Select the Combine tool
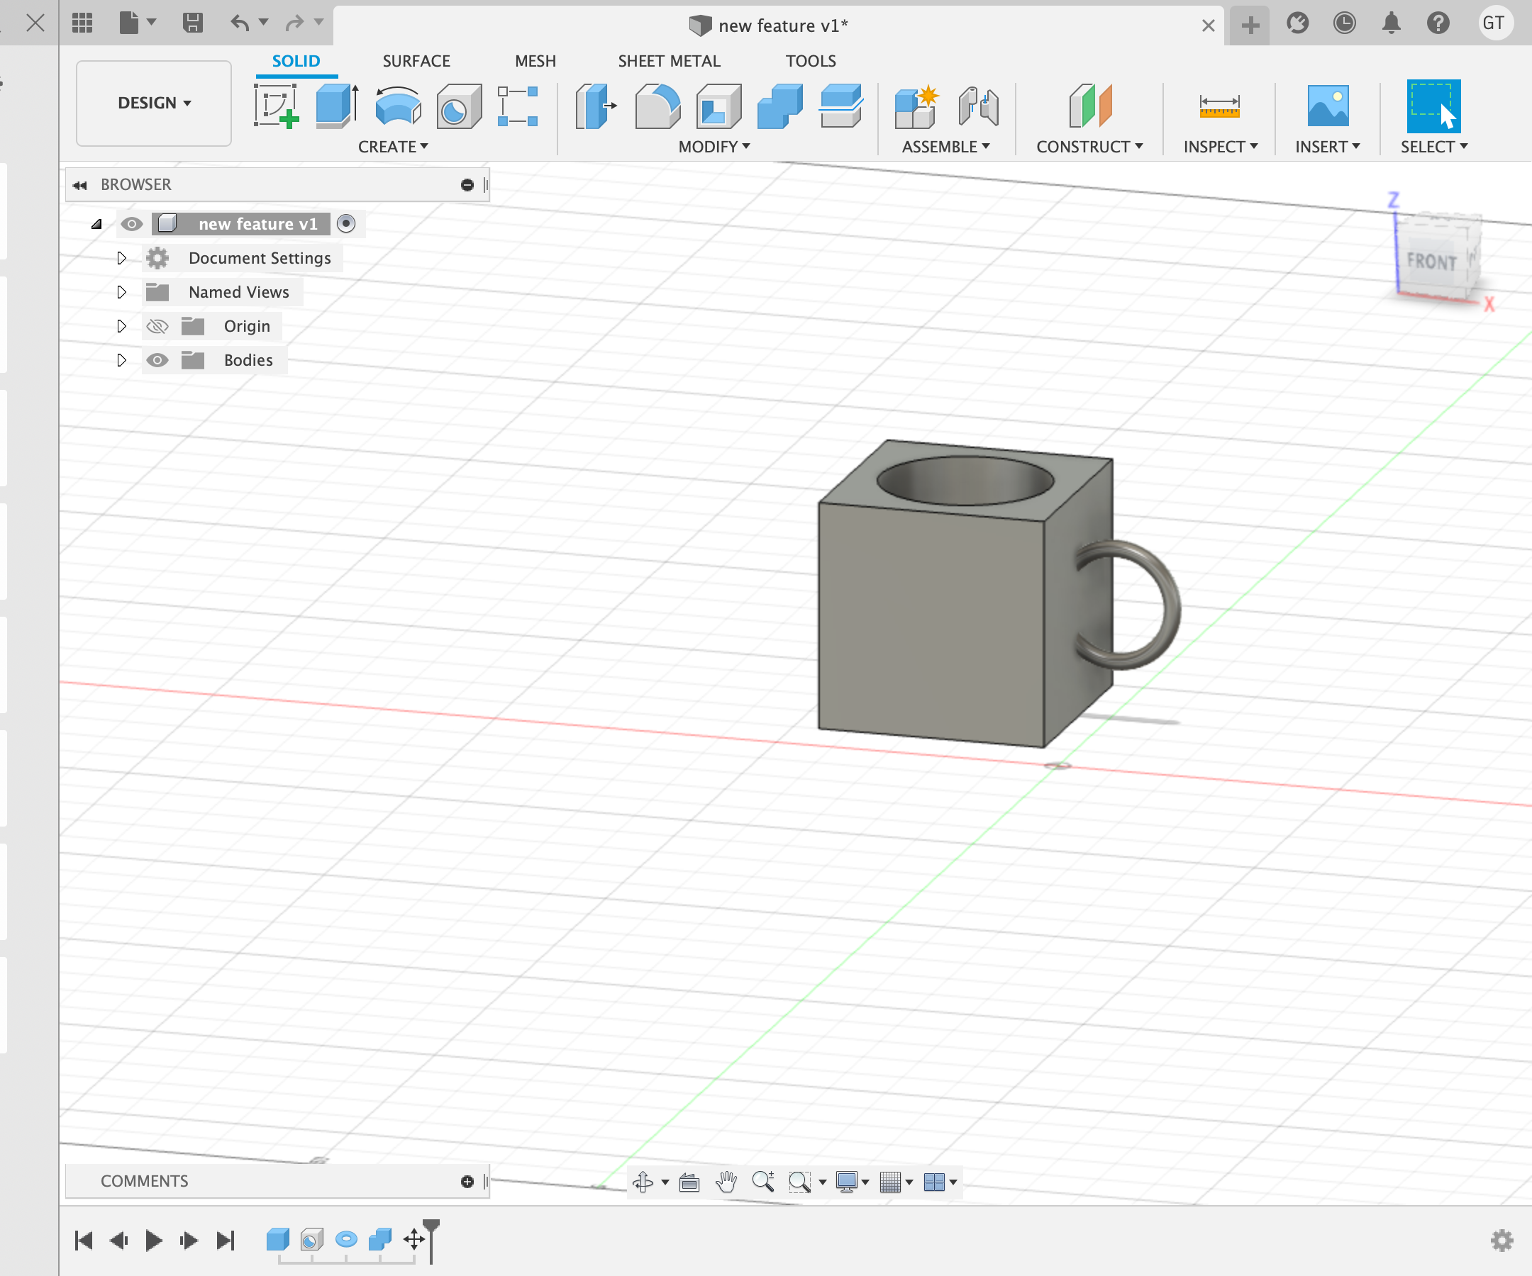This screenshot has width=1532, height=1276. coord(780,106)
